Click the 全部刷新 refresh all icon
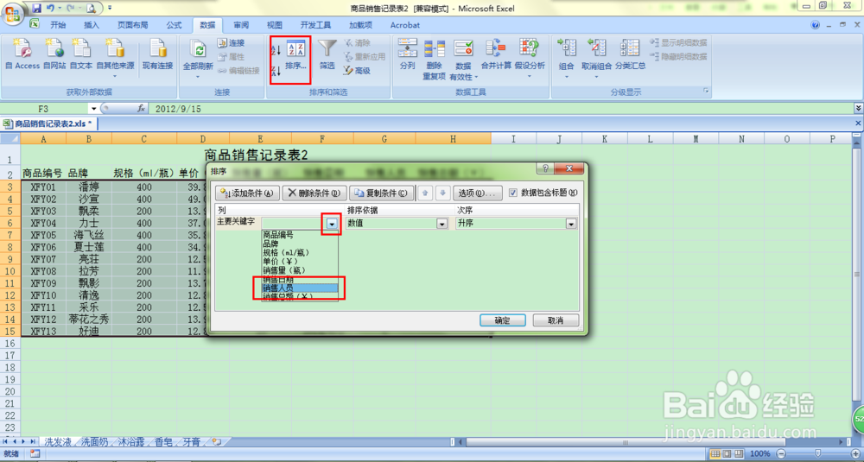 click(x=198, y=58)
